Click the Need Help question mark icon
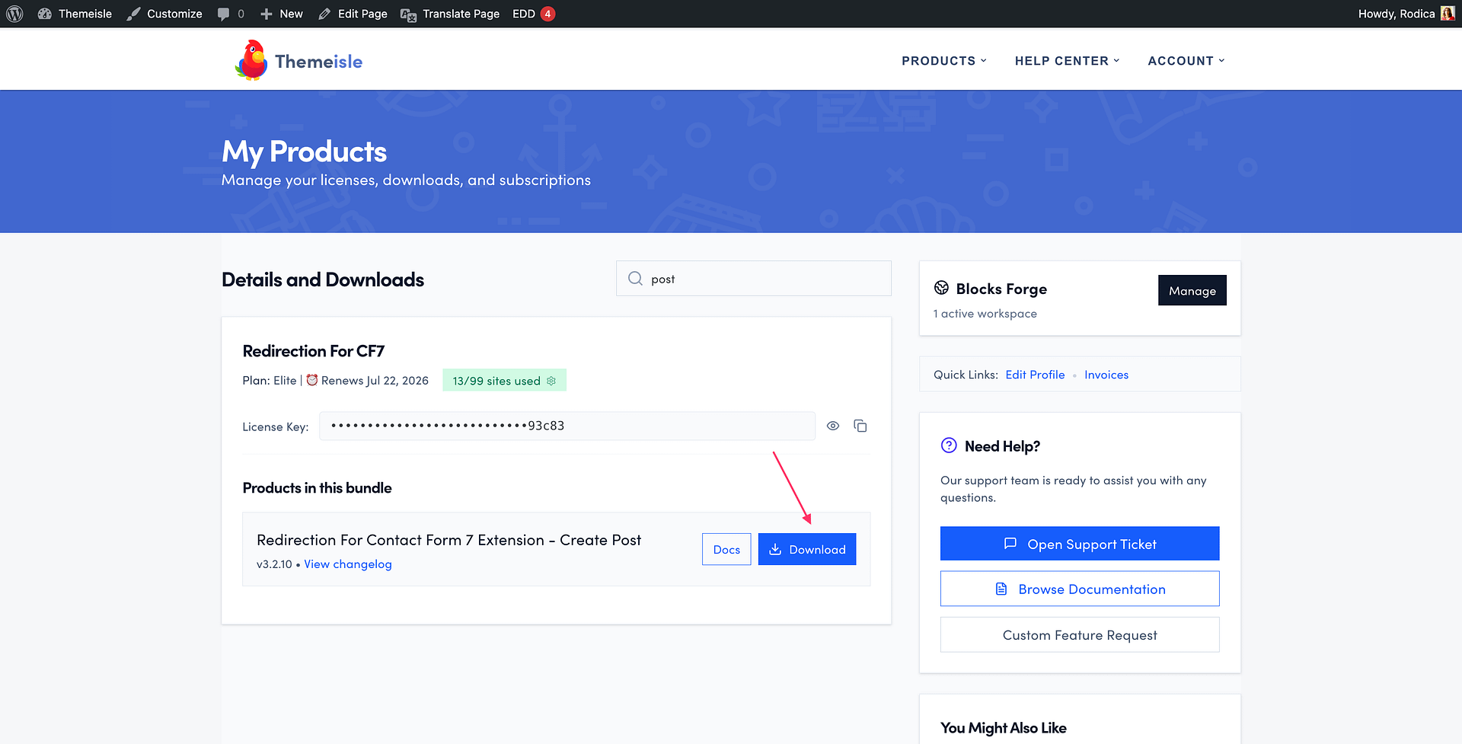 [949, 445]
